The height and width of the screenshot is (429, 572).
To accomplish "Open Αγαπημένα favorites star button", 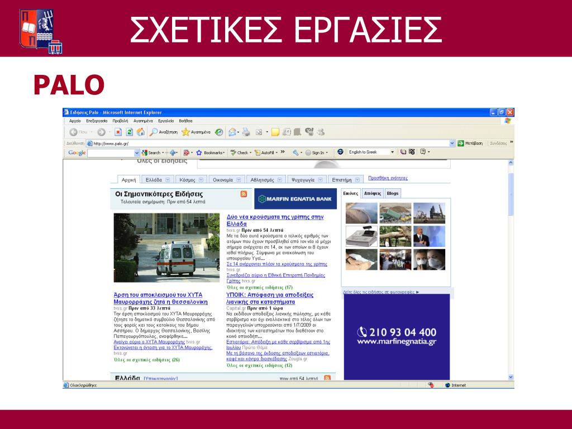I will (x=196, y=132).
